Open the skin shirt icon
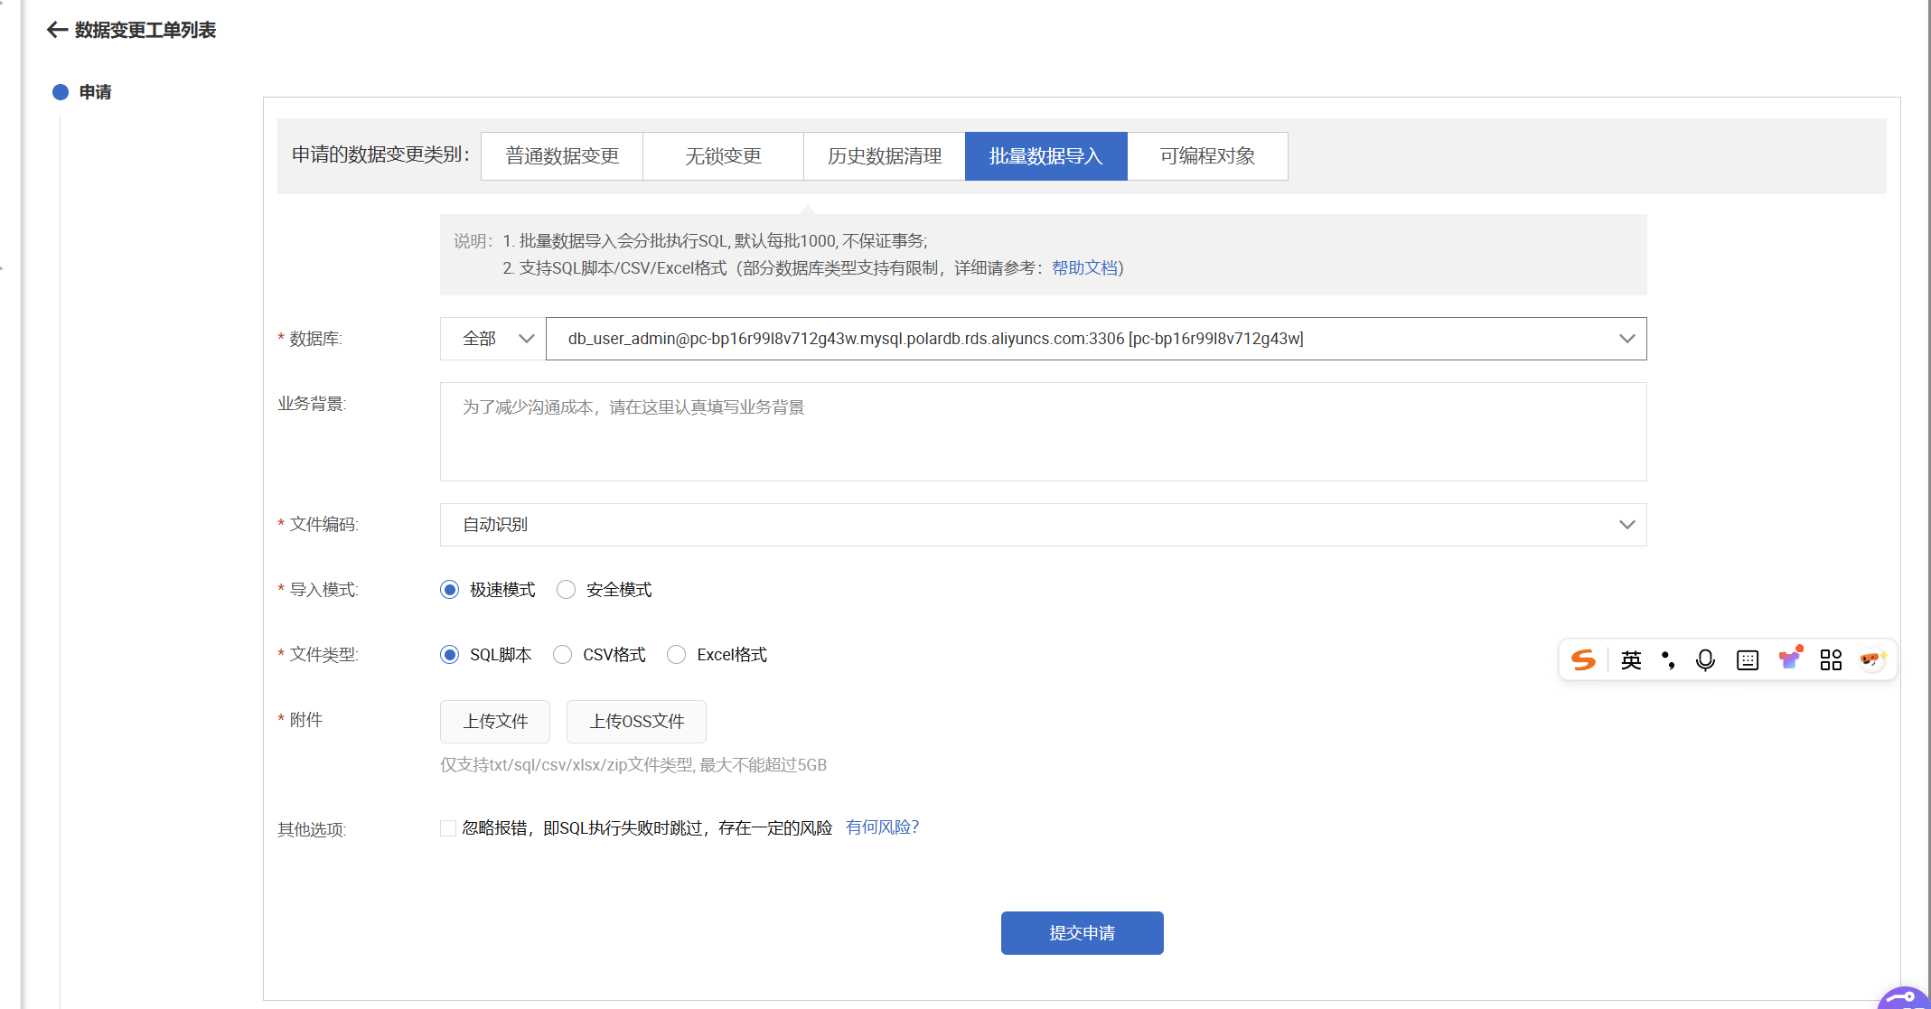Screen dimensions: 1931x1009 [x=1789, y=659]
